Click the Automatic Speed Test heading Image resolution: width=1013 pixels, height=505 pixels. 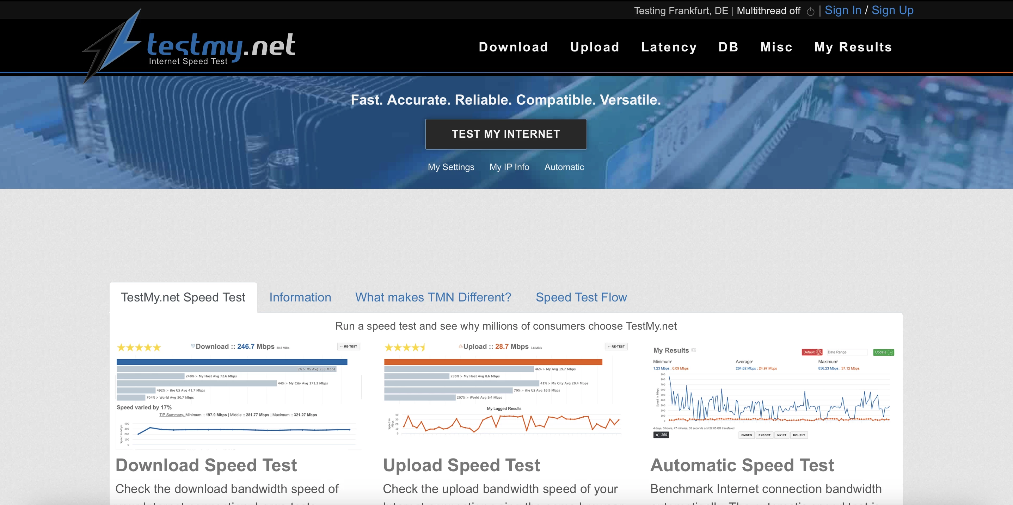[742, 465]
